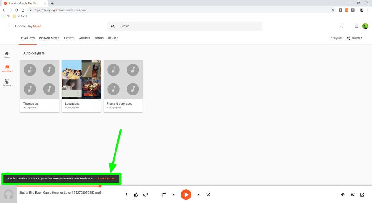Skip to the next track
Screen dimensions: 372x203
(199, 195)
